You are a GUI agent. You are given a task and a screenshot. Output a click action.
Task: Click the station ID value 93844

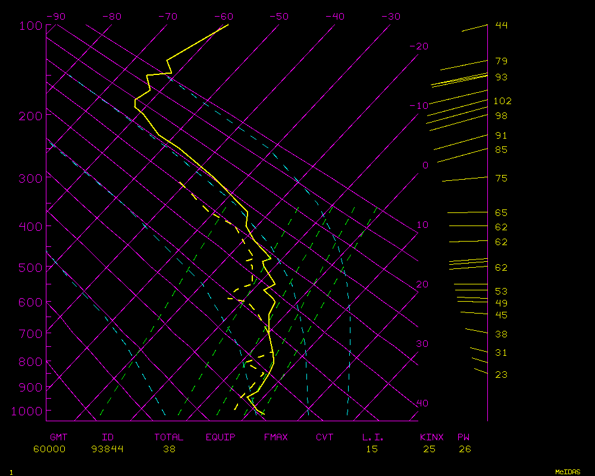coord(107,449)
